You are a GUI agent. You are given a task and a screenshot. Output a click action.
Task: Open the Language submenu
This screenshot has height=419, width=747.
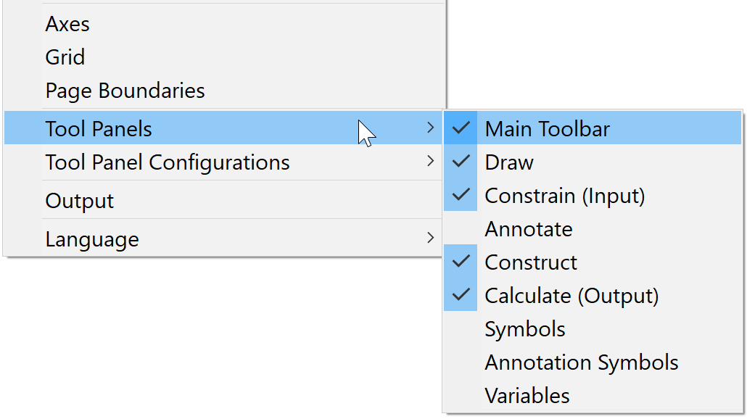[x=92, y=239]
